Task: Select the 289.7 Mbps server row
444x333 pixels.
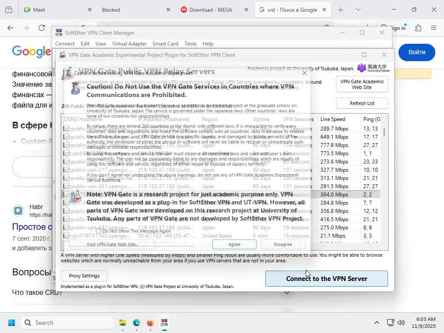Action: tap(221, 128)
